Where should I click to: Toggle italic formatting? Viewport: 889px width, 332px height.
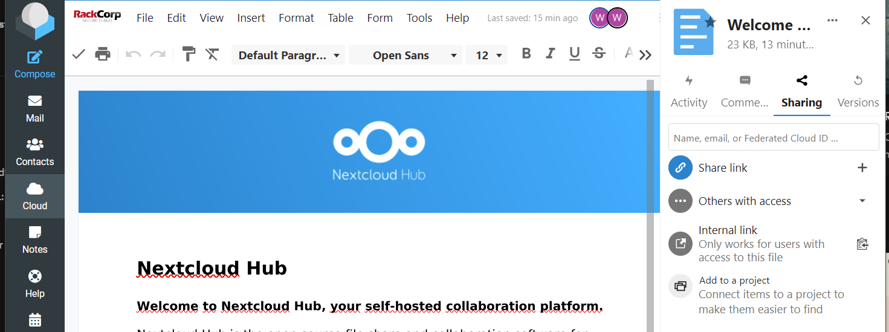[550, 54]
